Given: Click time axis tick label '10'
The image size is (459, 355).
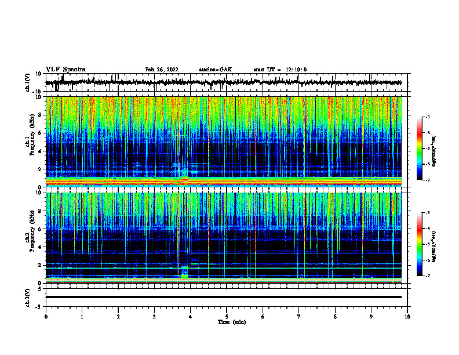Looking at the screenshot, I should click(407, 317).
